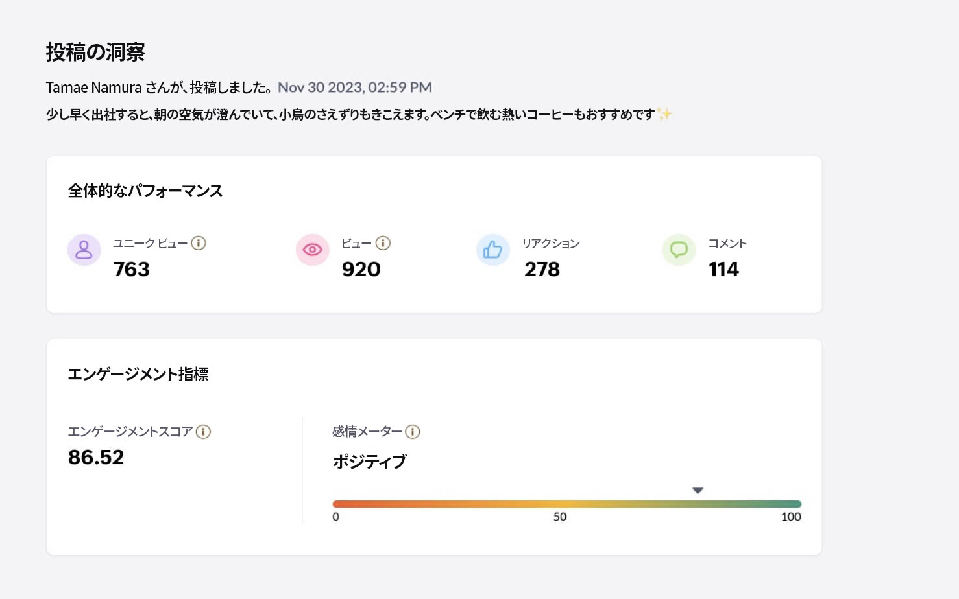Open the info icon for エンゲージメントスコア

(x=204, y=431)
